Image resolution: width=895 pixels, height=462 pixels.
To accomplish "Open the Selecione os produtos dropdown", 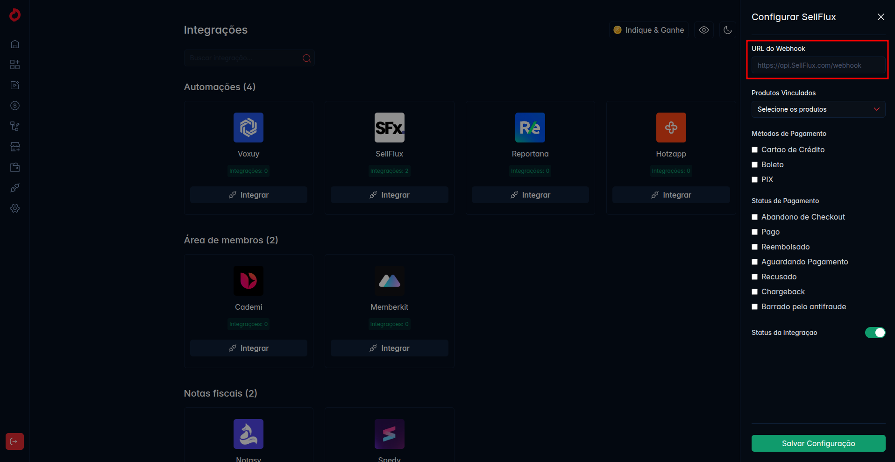I will click(818, 109).
